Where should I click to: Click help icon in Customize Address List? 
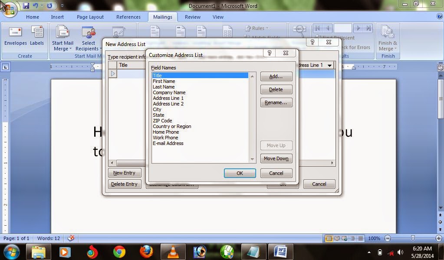[269, 53]
